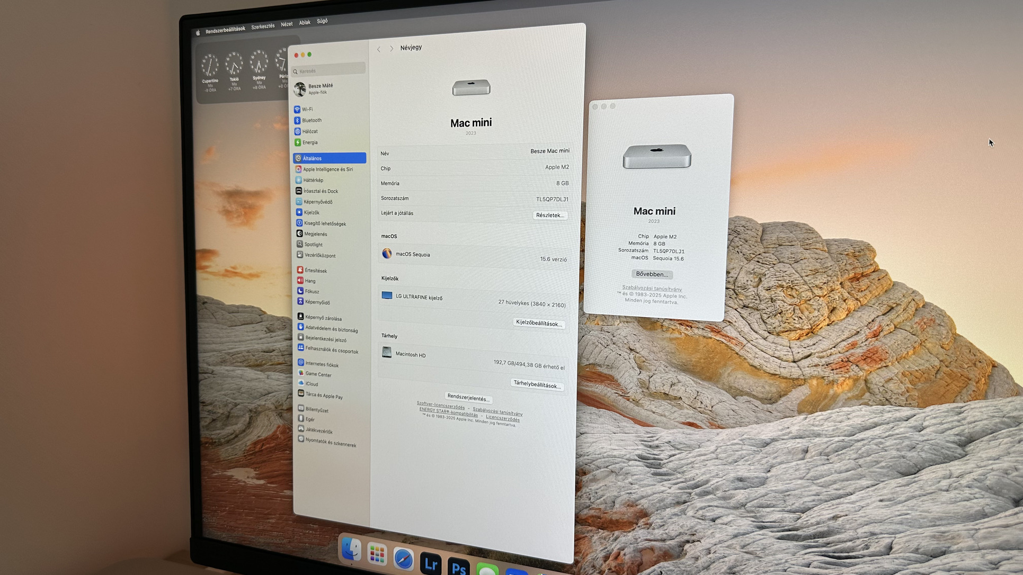This screenshot has height=575, width=1023.
Task: Launch Lightroom from the Dock
Action: 430,564
